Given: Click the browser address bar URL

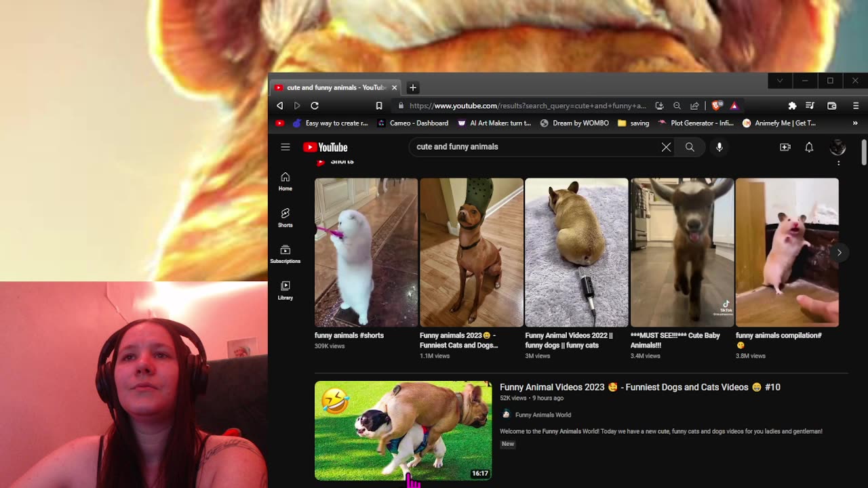Looking at the screenshot, I should click(x=528, y=106).
